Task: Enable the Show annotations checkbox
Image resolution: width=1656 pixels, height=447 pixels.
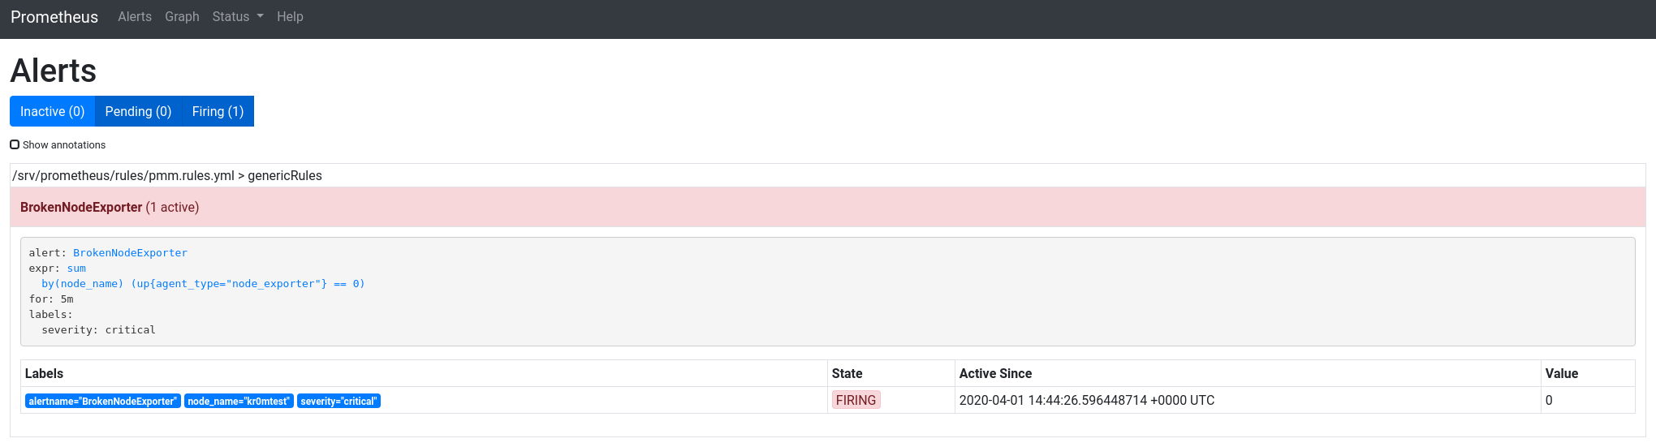Action: (x=15, y=144)
